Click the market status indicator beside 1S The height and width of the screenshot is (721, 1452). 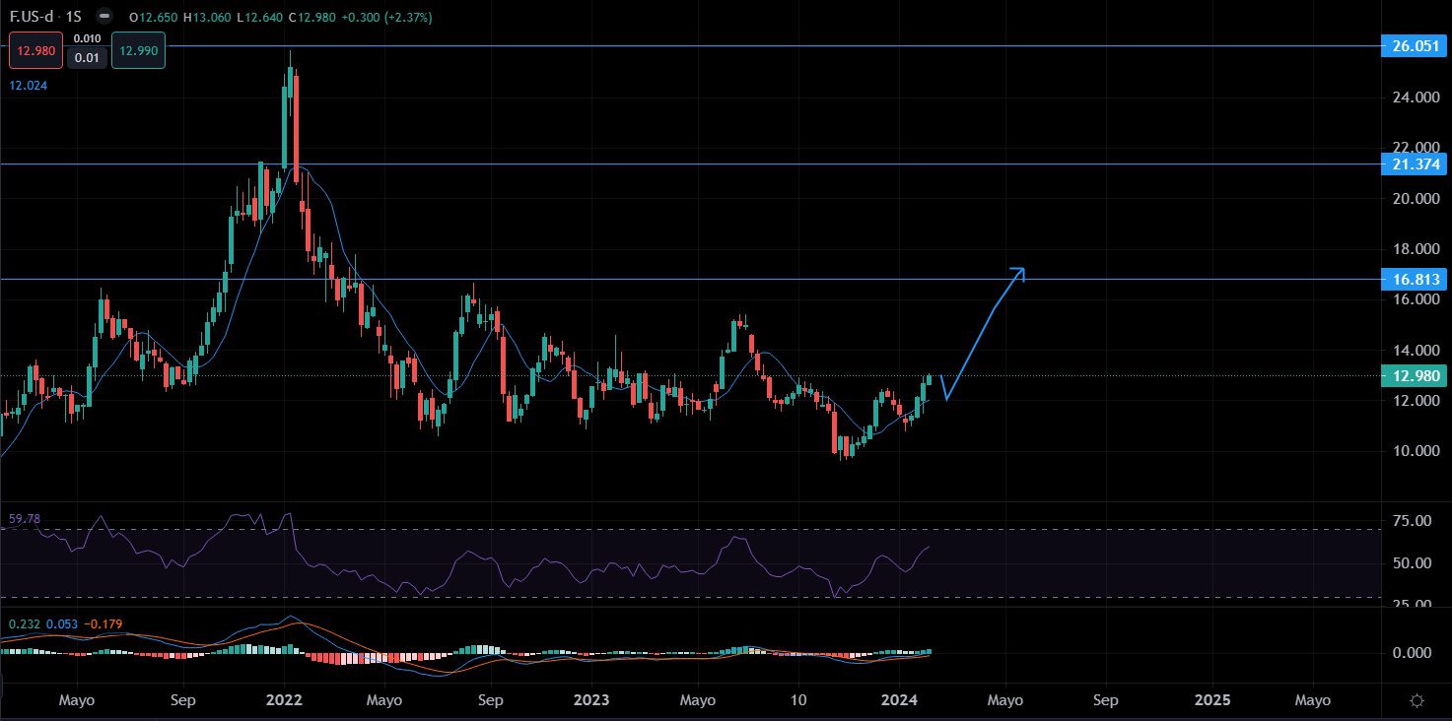pyautogui.click(x=104, y=18)
